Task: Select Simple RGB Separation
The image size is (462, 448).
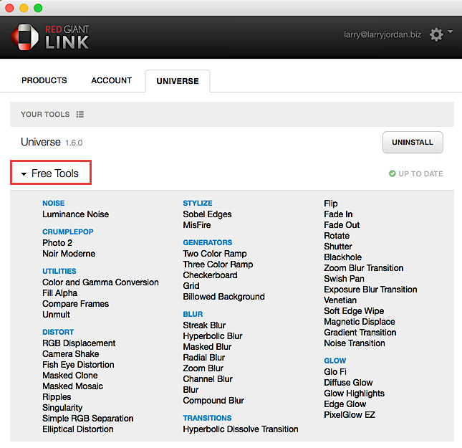Action: [88, 418]
